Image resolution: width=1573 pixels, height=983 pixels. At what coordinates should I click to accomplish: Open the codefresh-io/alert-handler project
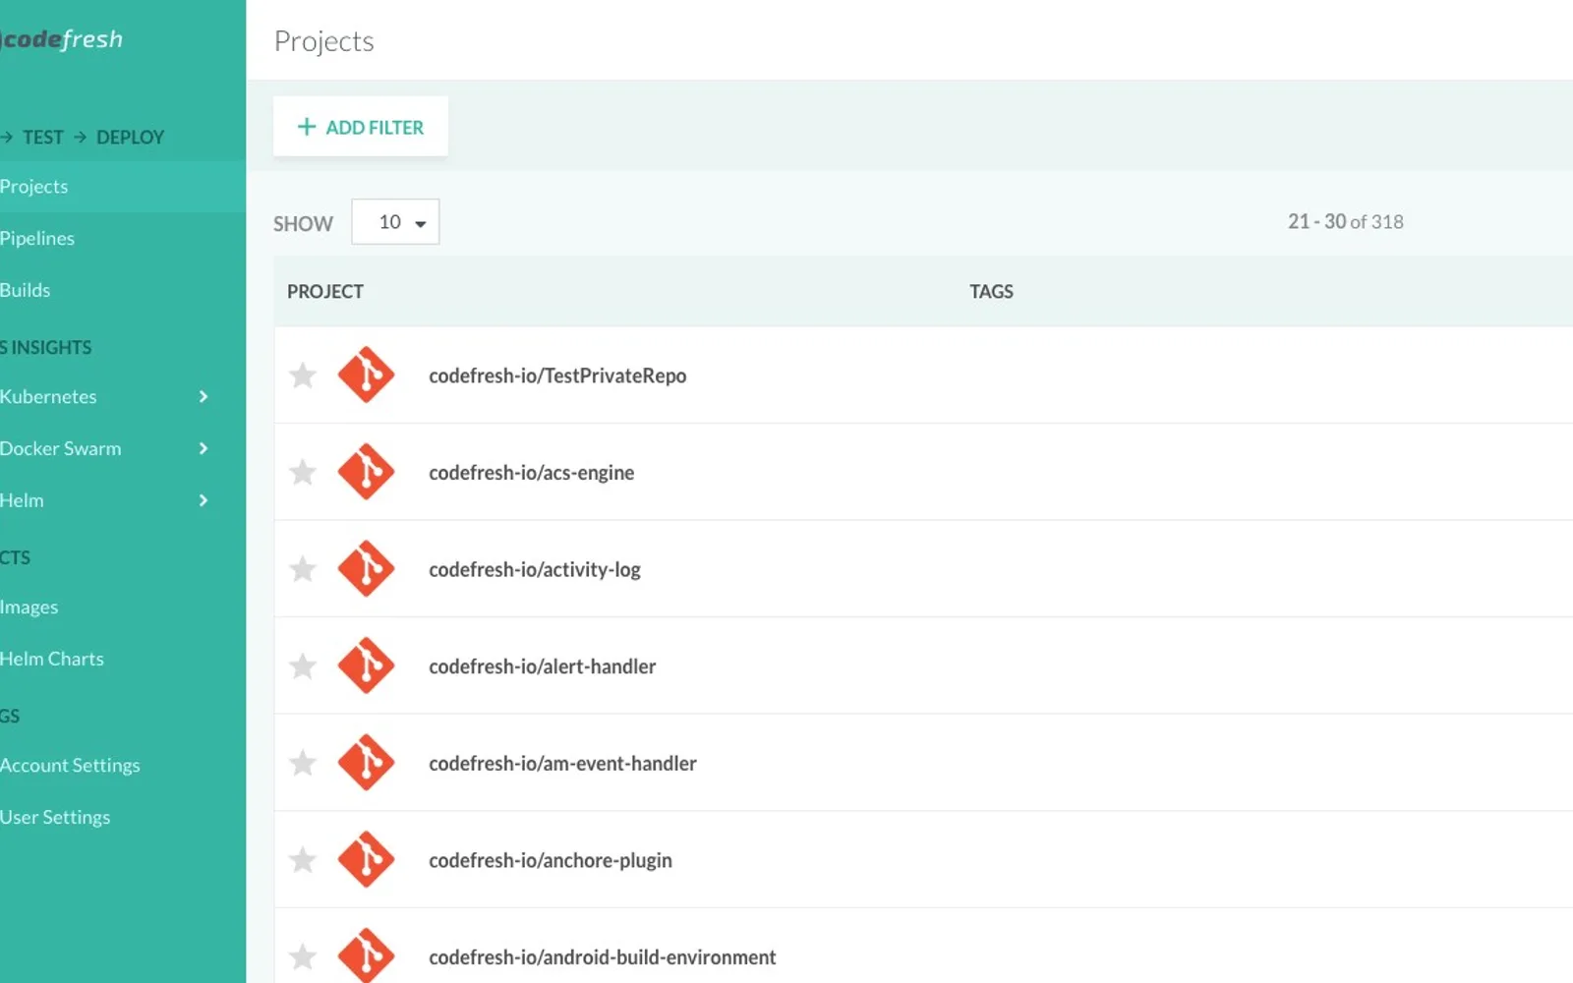click(543, 666)
